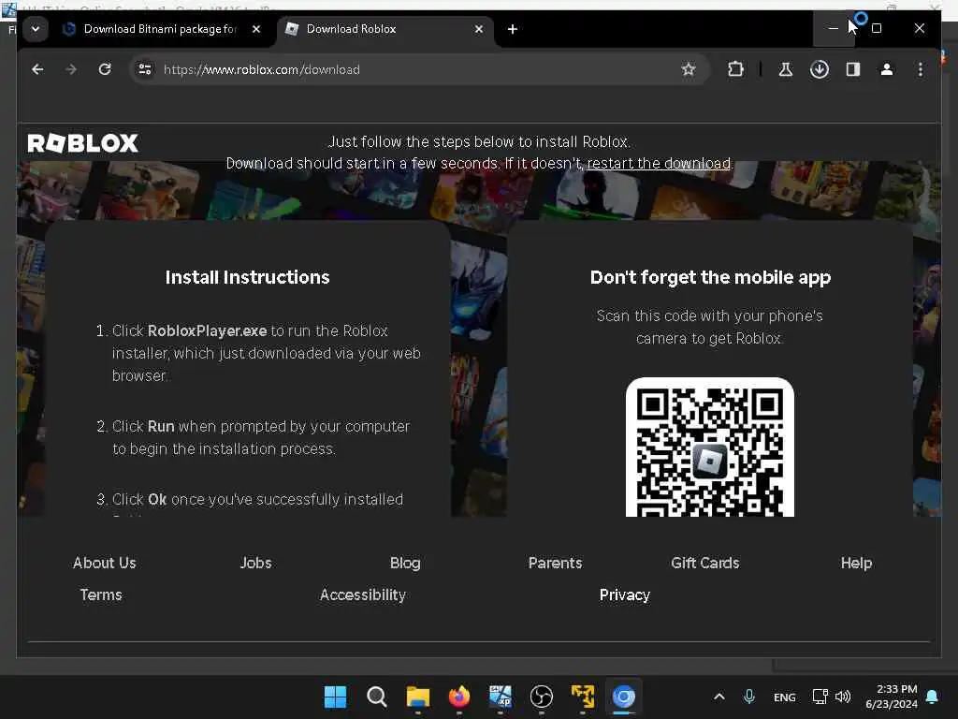
Task: Open OBS Studio from taskbar
Action: pyautogui.click(x=542, y=697)
